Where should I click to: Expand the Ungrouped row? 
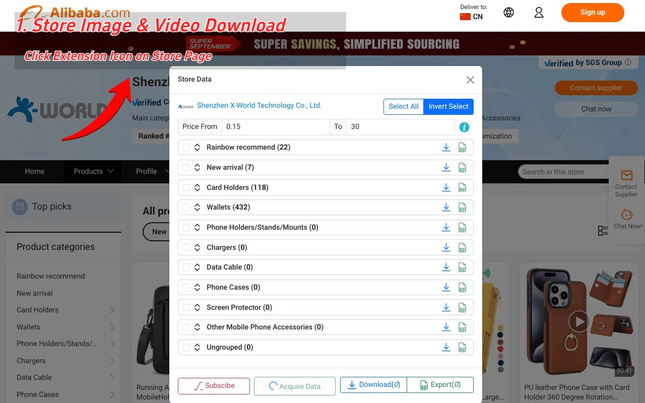[198, 347]
